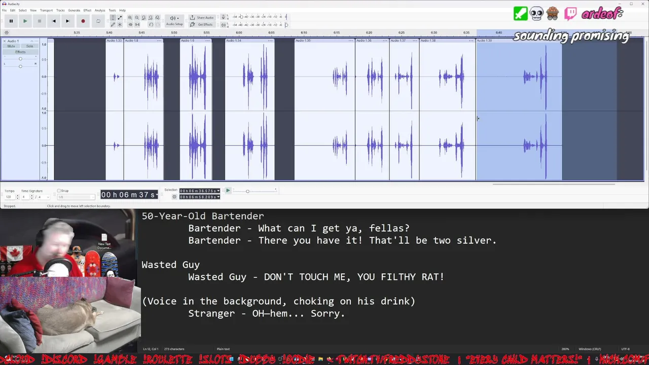Open options menu of clip Audio 1.6
Viewport: 649px width, 365px height.
[208, 41]
